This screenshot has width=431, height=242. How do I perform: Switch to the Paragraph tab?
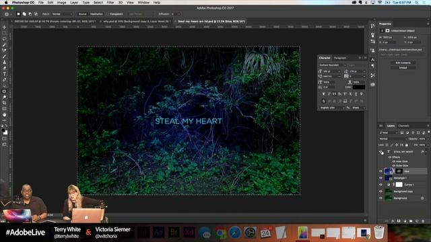[x=340, y=58]
